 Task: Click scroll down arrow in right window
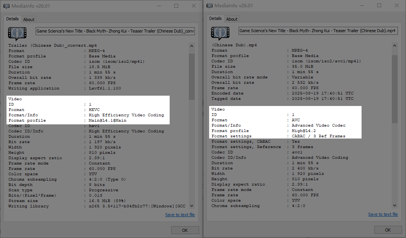(x=395, y=205)
